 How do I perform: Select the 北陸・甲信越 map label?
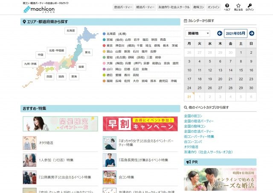point(56,50)
